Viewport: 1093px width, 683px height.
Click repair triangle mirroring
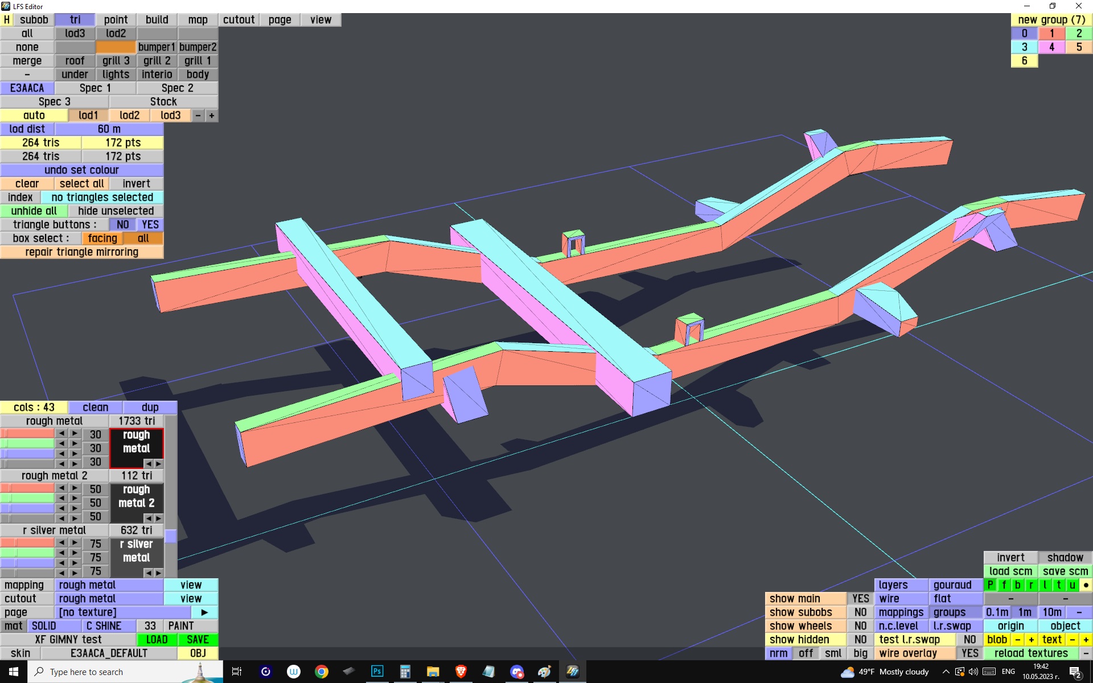pyautogui.click(x=81, y=252)
